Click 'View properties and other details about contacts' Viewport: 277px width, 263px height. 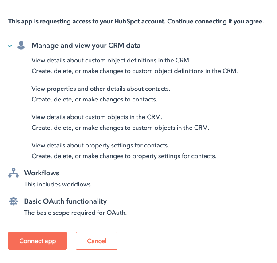[101, 89]
